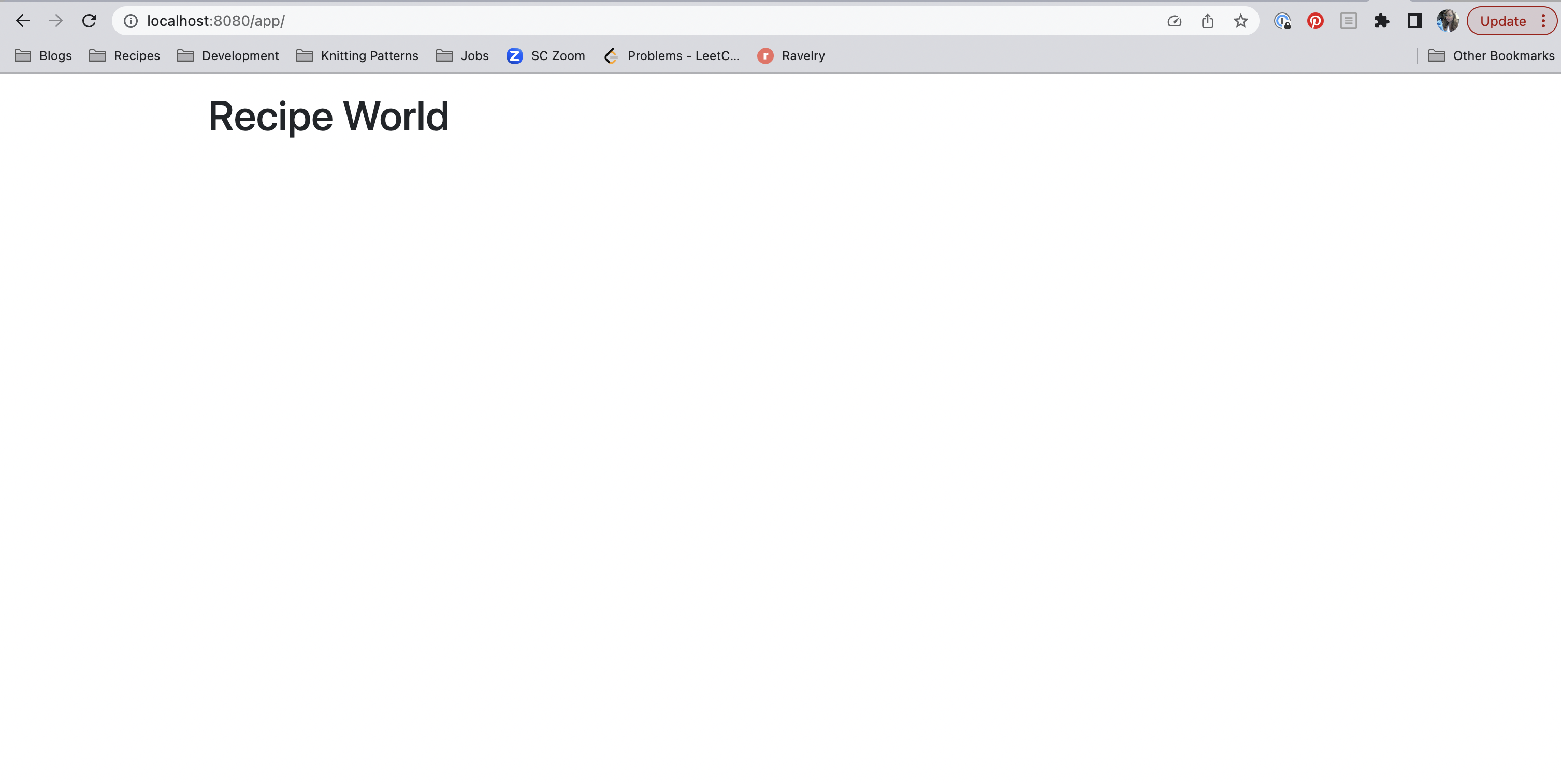Image resolution: width=1561 pixels, height=783 pixels.
Task: Open the reader list extension icon
Action: [x=1348, y=21]
